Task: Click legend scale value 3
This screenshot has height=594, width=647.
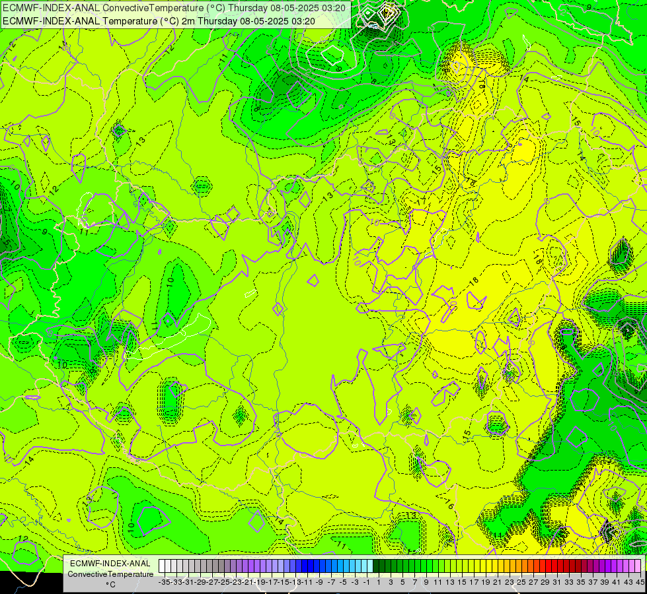Action: pyautogui.click(x=391, y=583)
